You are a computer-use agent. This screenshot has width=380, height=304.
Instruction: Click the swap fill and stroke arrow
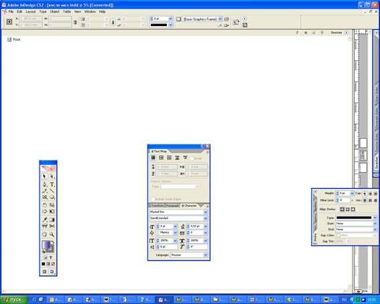[x=53, y=242]
